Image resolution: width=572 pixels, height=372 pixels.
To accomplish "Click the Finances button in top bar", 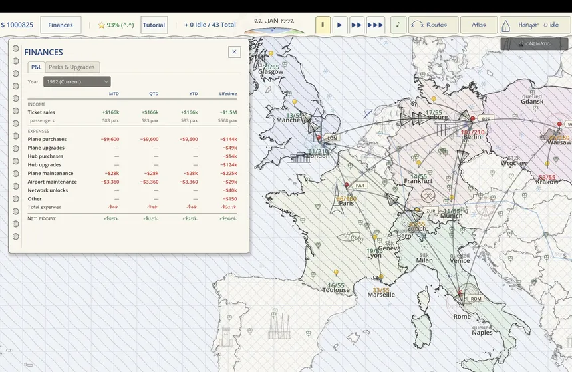I will pos(61,25).
